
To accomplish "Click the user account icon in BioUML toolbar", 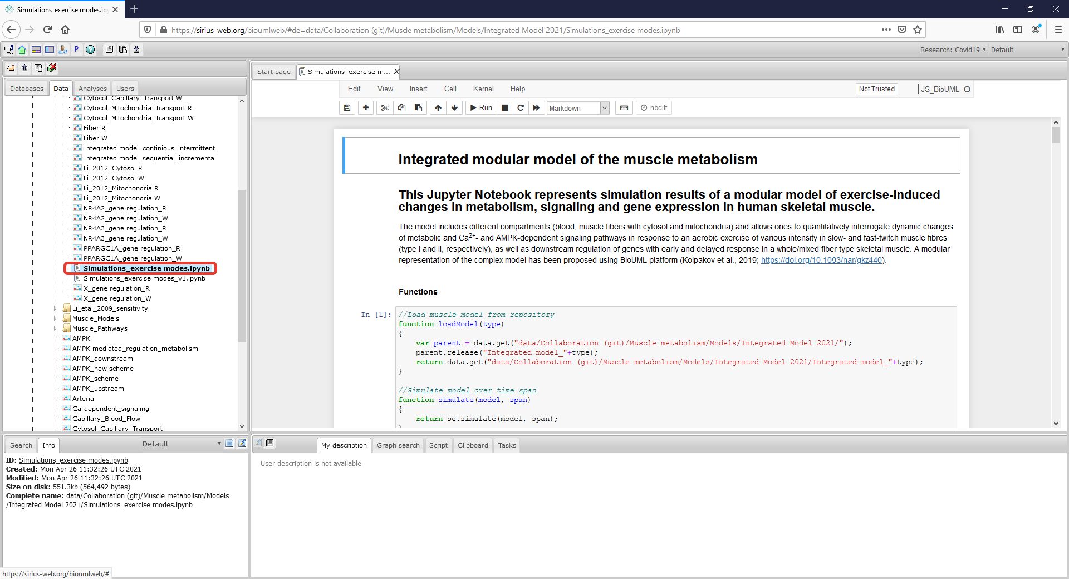I will coord(63,50).
